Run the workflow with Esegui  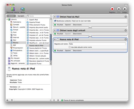[x=125, y=9]
